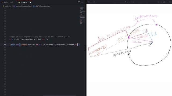Click the comment about closest point

[40, 37]
